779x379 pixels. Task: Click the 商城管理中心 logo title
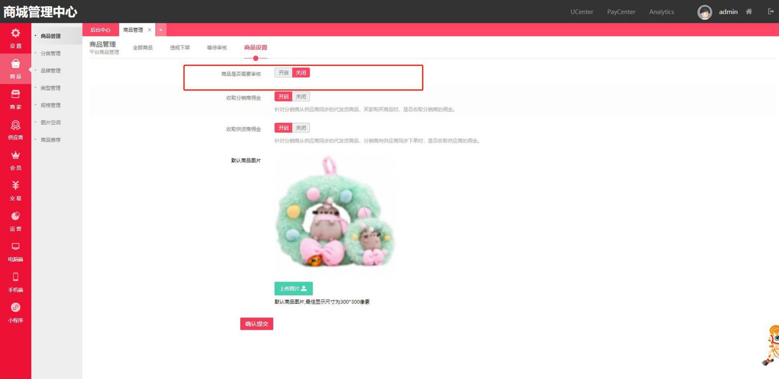click(40, 12)
